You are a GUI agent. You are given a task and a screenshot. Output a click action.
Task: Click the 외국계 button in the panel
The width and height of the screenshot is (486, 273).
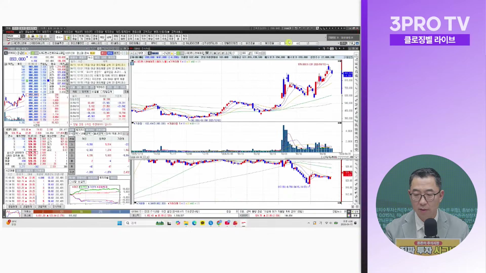click(86, 92)
